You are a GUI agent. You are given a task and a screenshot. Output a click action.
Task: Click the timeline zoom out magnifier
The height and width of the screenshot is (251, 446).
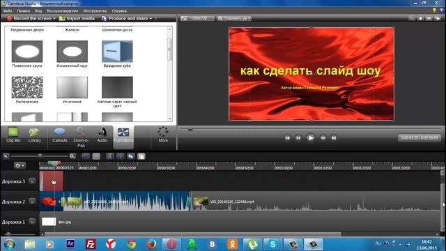pyautogui.click(x=6, y=156)
